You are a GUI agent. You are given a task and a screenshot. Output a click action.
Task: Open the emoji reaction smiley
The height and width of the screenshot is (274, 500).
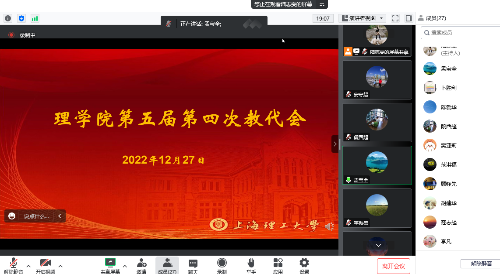tap(12, 216)
